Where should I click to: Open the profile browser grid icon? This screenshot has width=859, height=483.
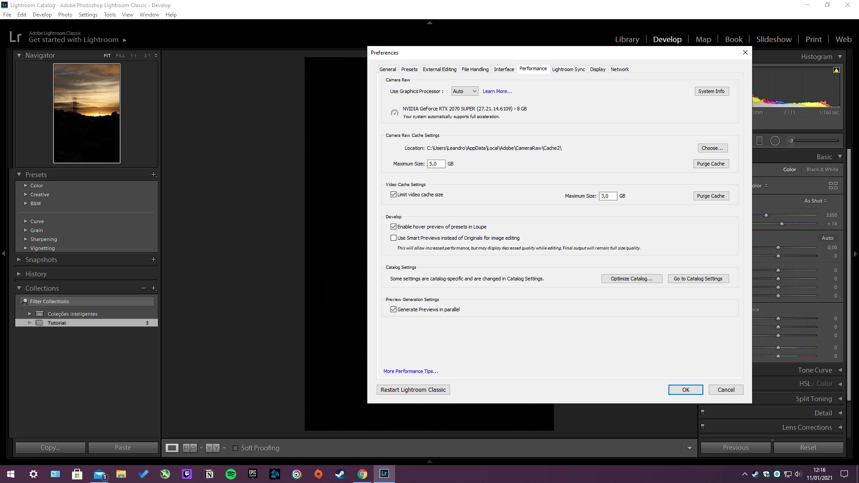coord(833,186)
